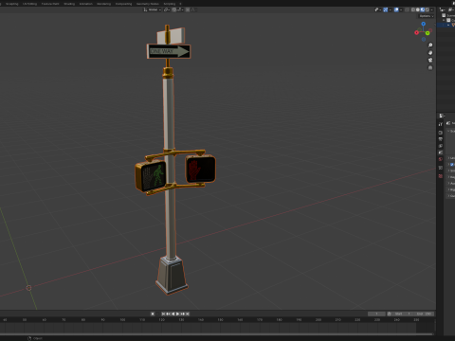Open the snapping options dropdown arrow
455x341 pixels.
click(x=180, y=9)
